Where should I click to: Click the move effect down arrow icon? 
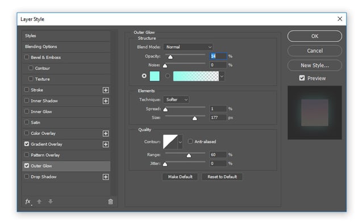[51, 202]
